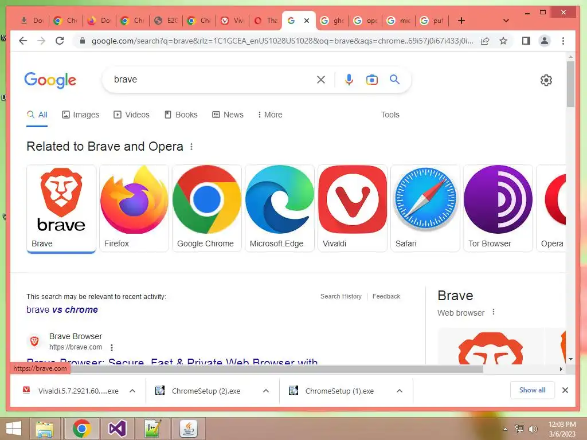Viewport: 587px width, 440px height.
Task: Go back to the previous page
Action: [23, 41]
